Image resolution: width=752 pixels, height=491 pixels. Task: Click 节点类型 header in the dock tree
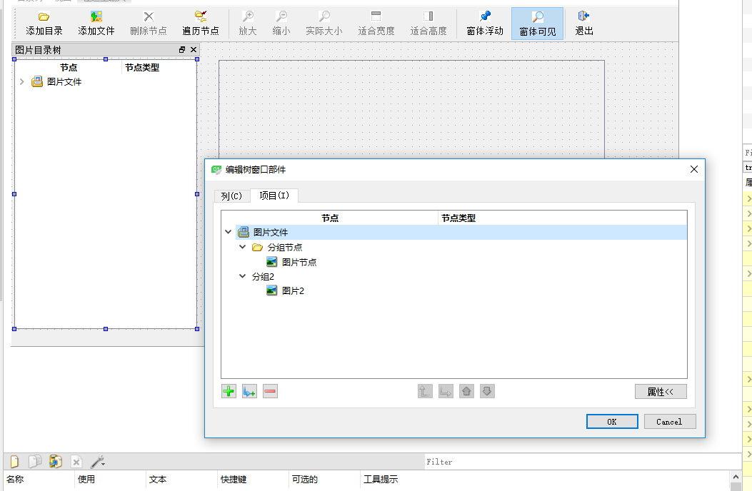(142, 68)
